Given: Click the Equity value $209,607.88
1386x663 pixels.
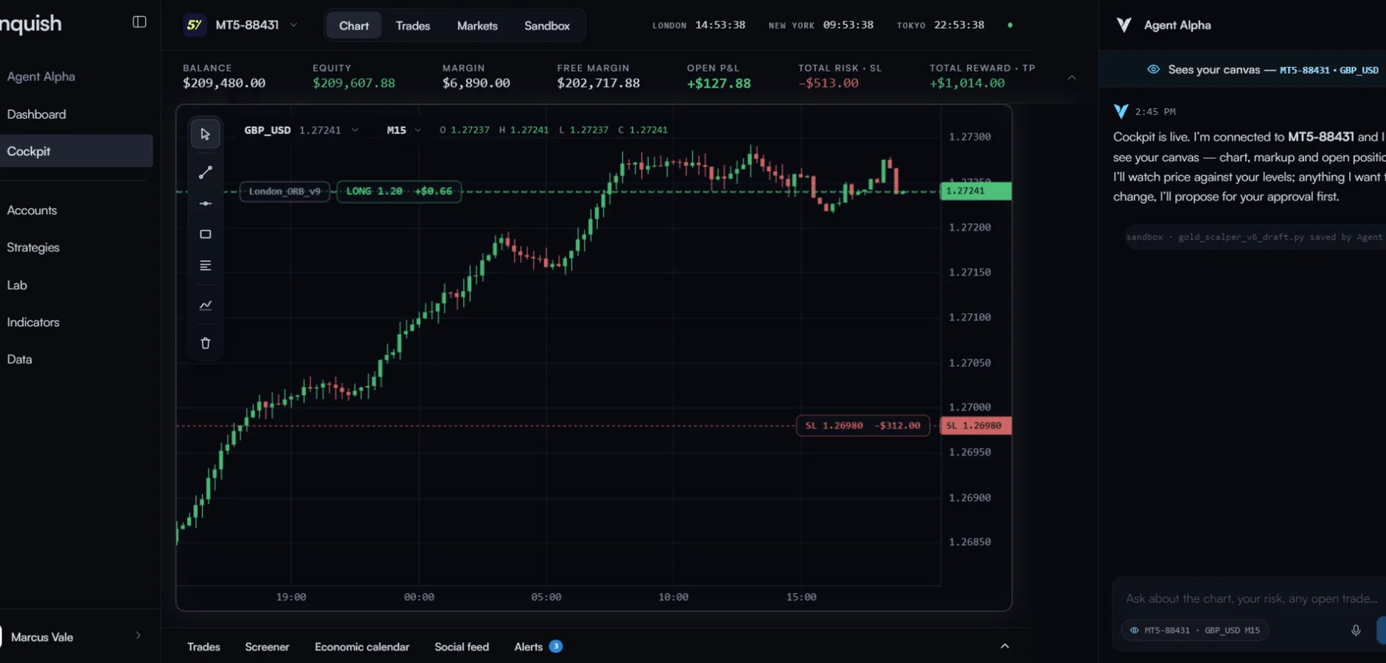Looking at the screenshot, I should (354, 83).
